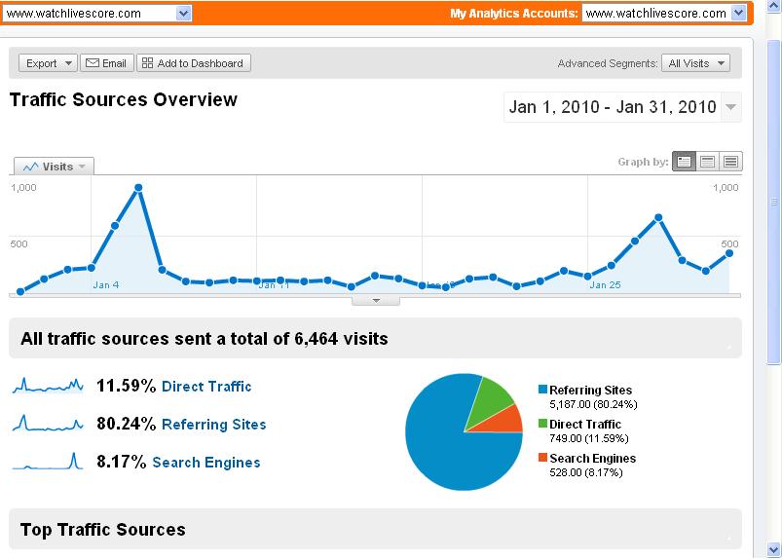Open the Direct Traffic link
The image size is (782, 560).
point(206,387)
